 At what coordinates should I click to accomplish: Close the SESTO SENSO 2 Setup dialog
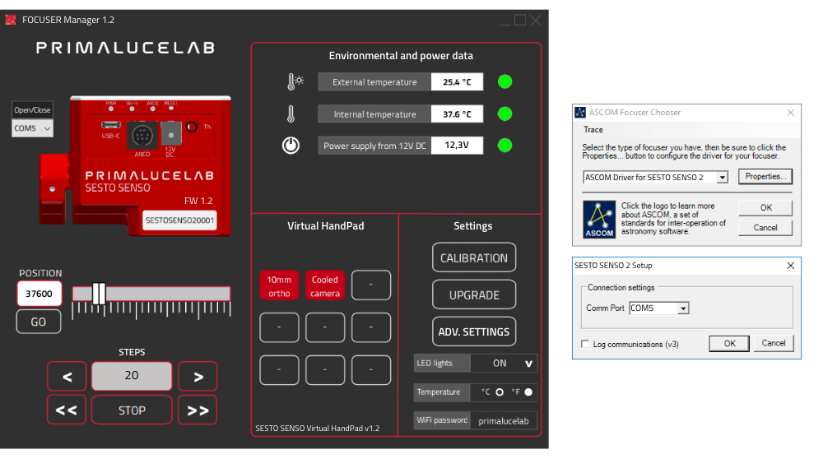point(790,266)
